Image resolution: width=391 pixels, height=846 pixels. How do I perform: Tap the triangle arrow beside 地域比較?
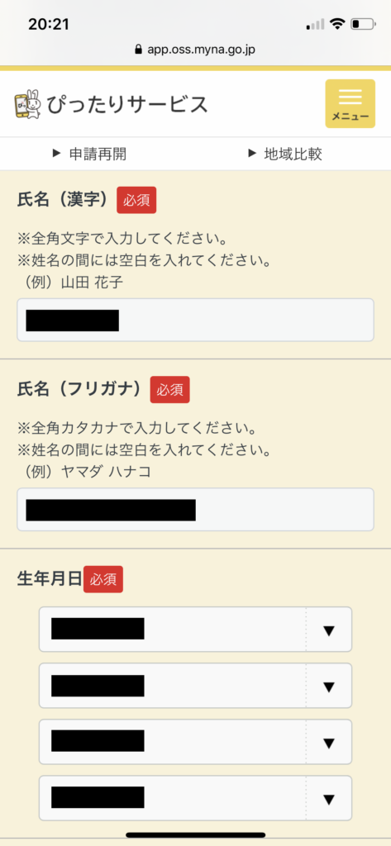[251, 154]
